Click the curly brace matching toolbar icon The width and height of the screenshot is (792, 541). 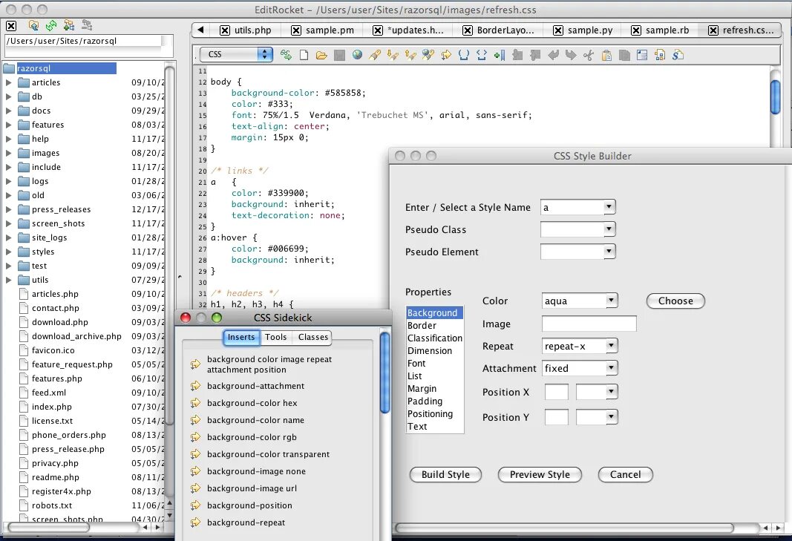coord(464,55)
